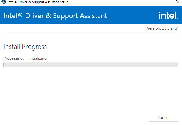Image resolution: width=182 pixels, height=125 pixels.
Task: Click the version number 25.3.24.7
Action: click(170, 28)
